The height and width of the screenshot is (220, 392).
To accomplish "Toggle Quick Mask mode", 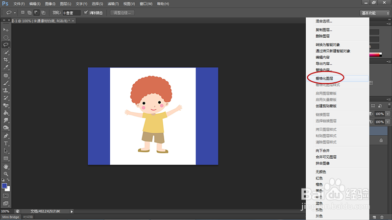I will click(6, 196).
